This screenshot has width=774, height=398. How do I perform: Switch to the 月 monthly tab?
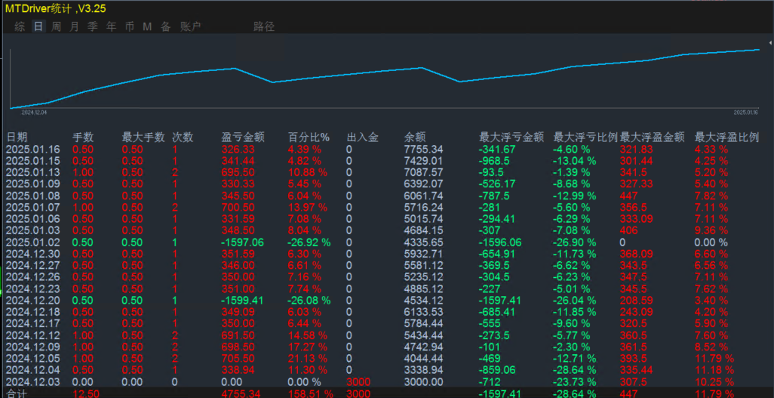(x=74, y=26)
